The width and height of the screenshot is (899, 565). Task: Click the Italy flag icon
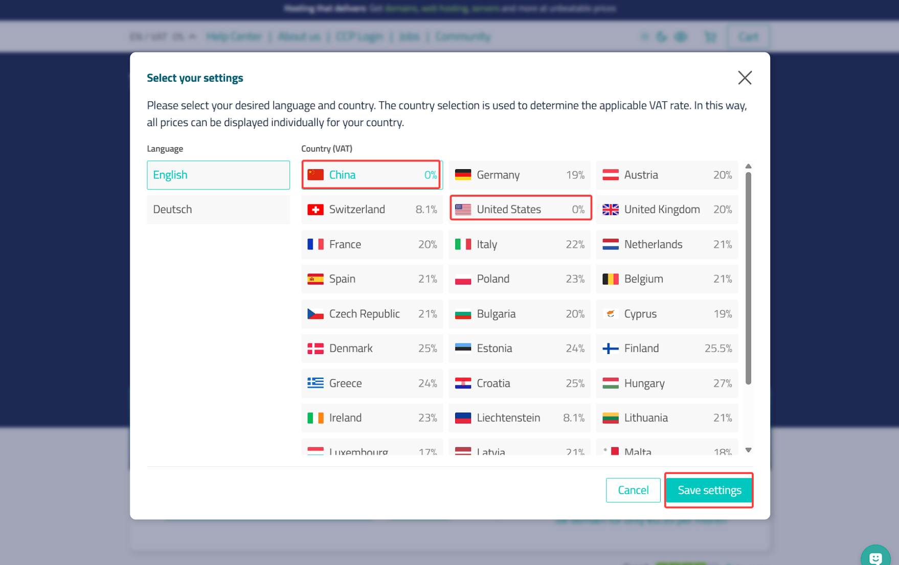463,244
